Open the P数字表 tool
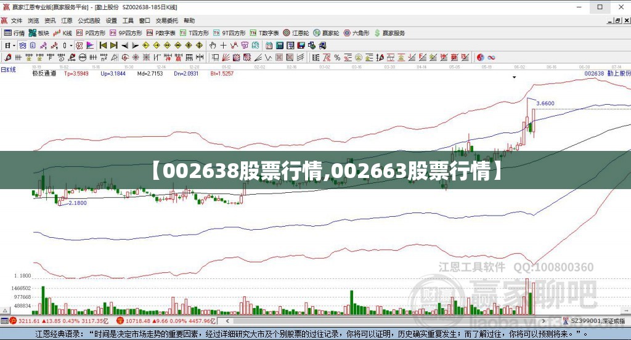 [161, 33]
